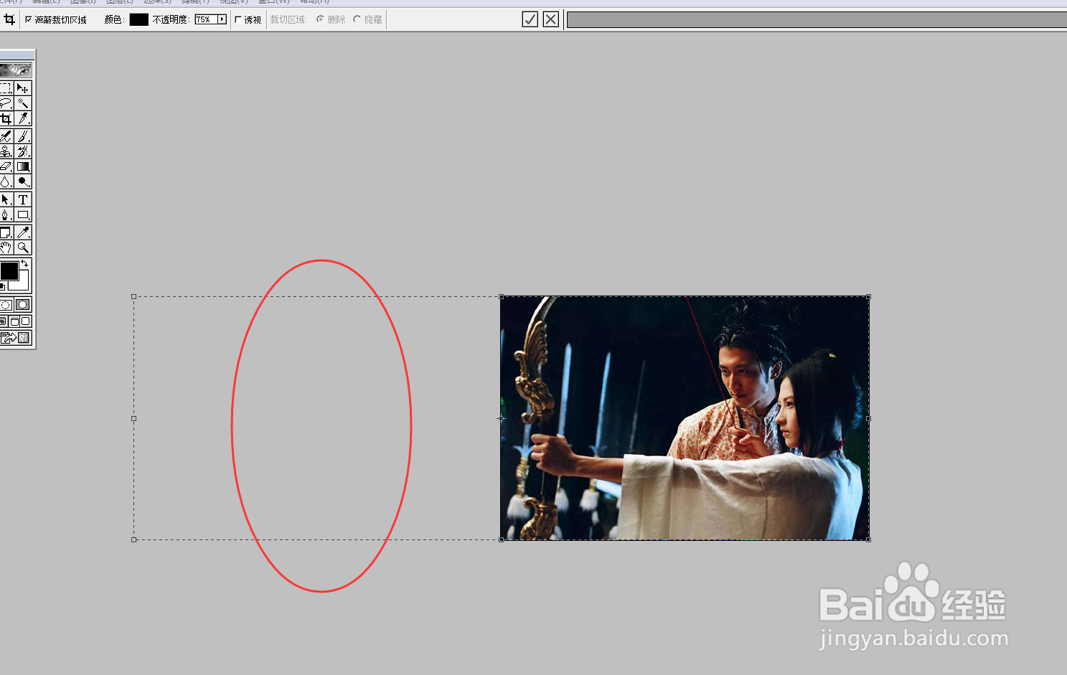The height and width of the screenshot is (675, 1067).
Task: Select the Notes tool
Action: [6, 232]
